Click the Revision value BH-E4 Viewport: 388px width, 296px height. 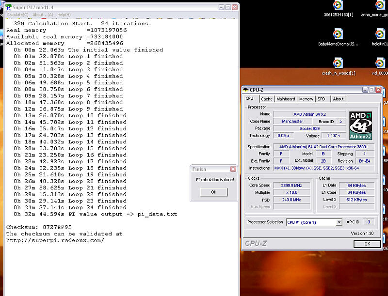(365, 161)
